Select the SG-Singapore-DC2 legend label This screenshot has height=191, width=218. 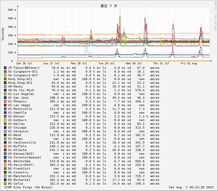tap(23, 75)
